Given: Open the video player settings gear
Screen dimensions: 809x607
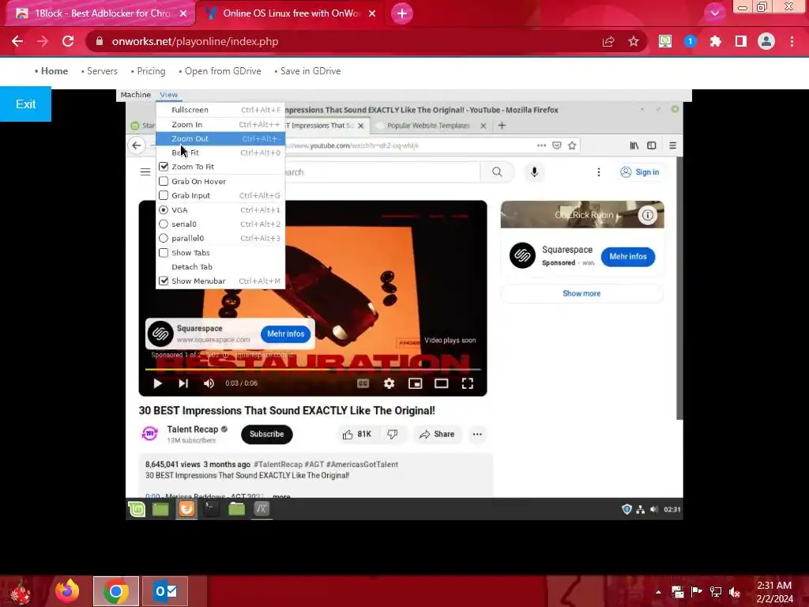Looking at the screenshot, I should point(389,383).
